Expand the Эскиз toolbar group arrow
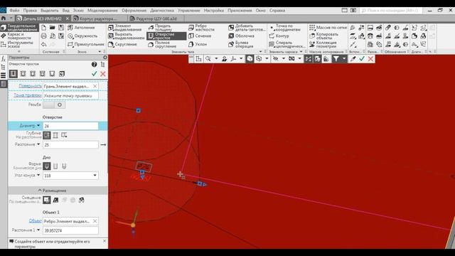455x256 pixels. pos(100,52)
